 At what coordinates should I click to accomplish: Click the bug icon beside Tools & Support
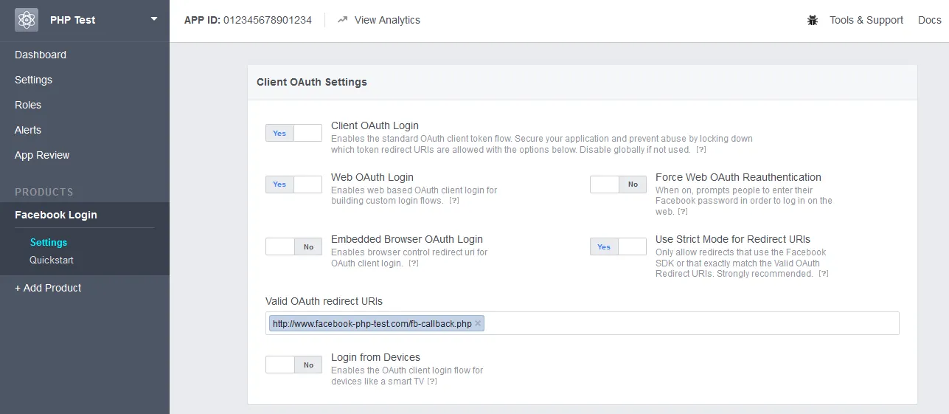[813, 21]
